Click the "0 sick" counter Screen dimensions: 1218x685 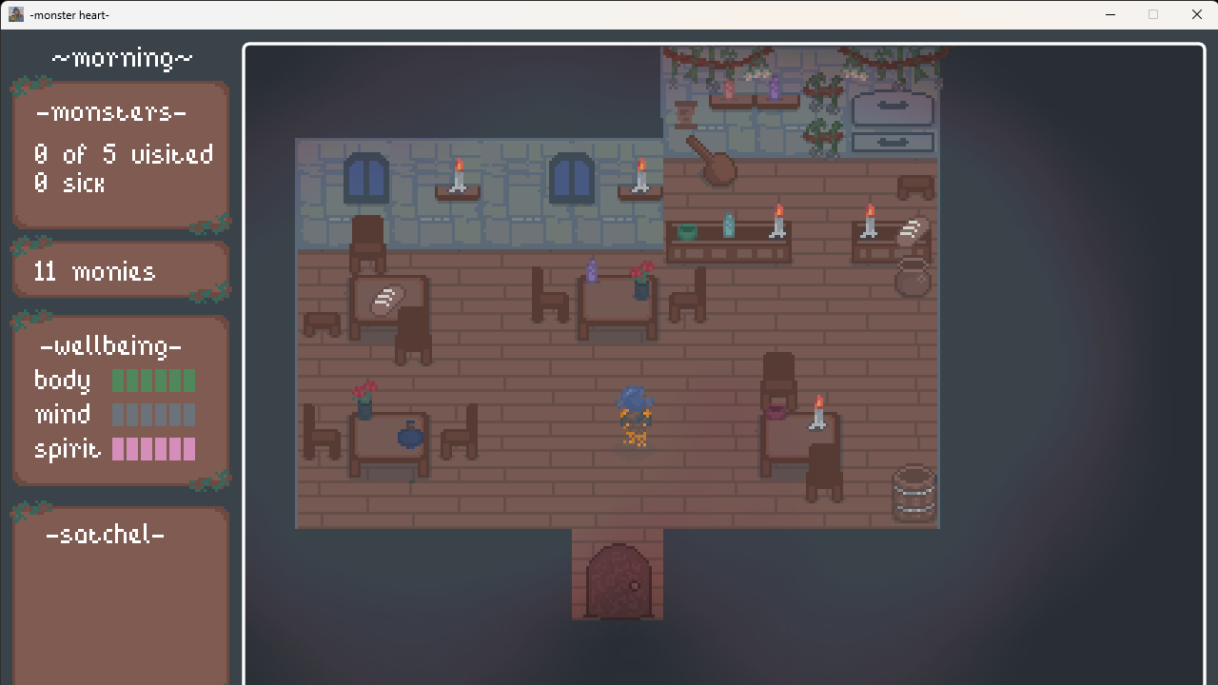coord(69,183)
